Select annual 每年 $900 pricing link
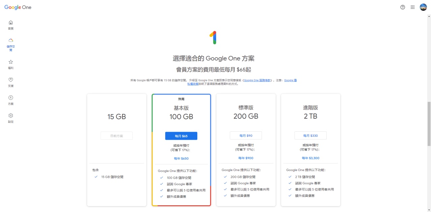This screenshot has width=431, height=212. click(246, 158)
